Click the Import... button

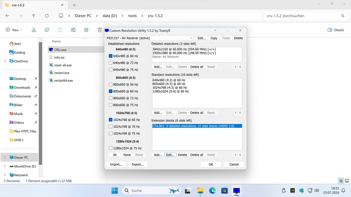coord(116,164)
